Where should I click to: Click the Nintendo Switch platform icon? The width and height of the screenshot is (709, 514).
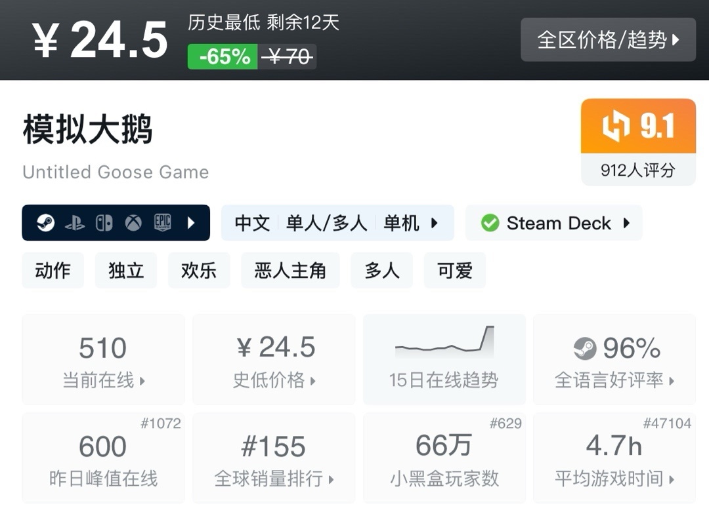pyautogui.click(x=104, y=223)
